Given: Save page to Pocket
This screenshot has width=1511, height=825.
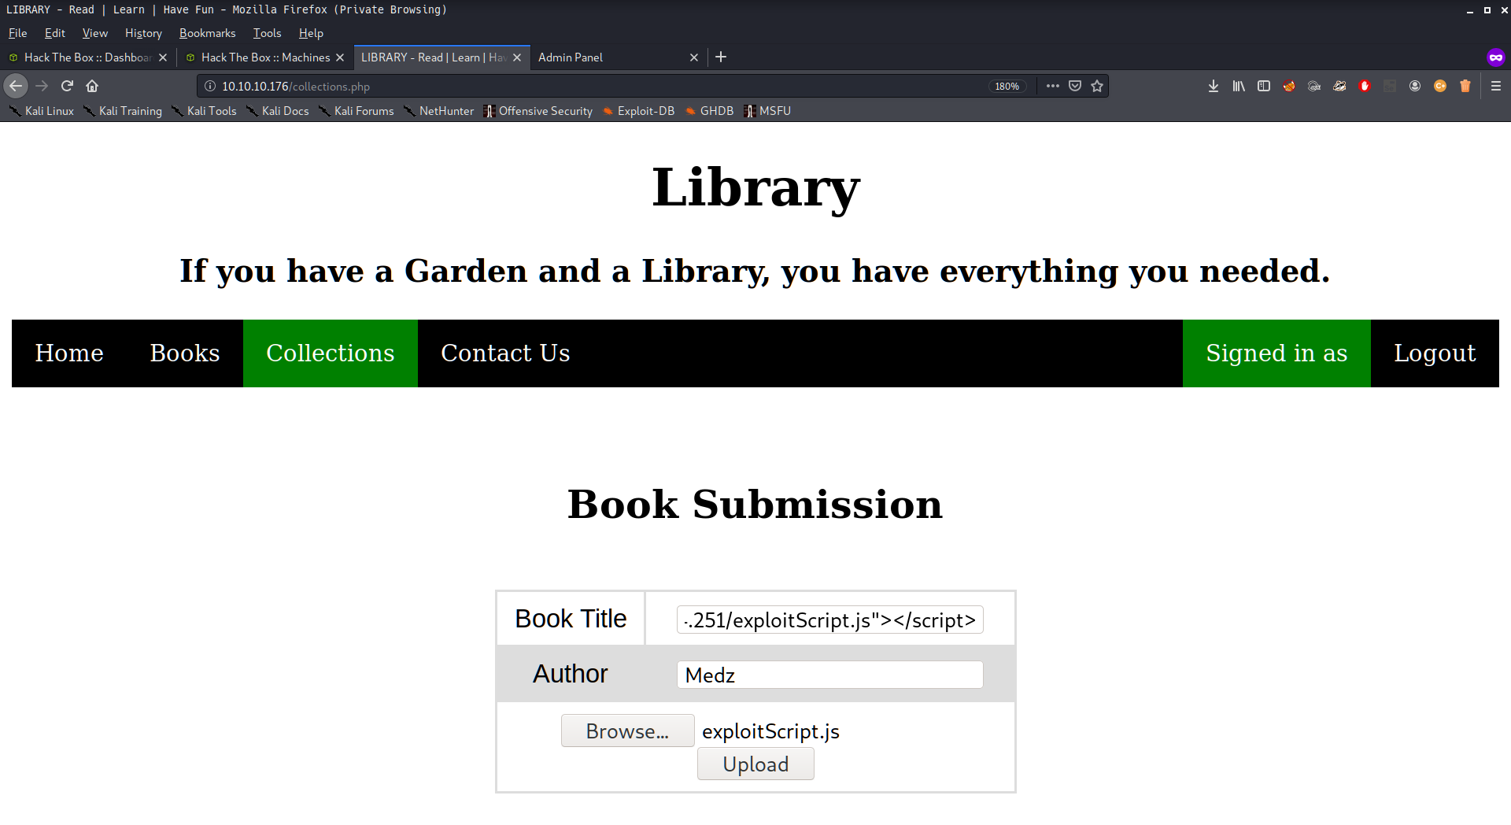Looking at the screenshot, I should tap(1075, 86).
